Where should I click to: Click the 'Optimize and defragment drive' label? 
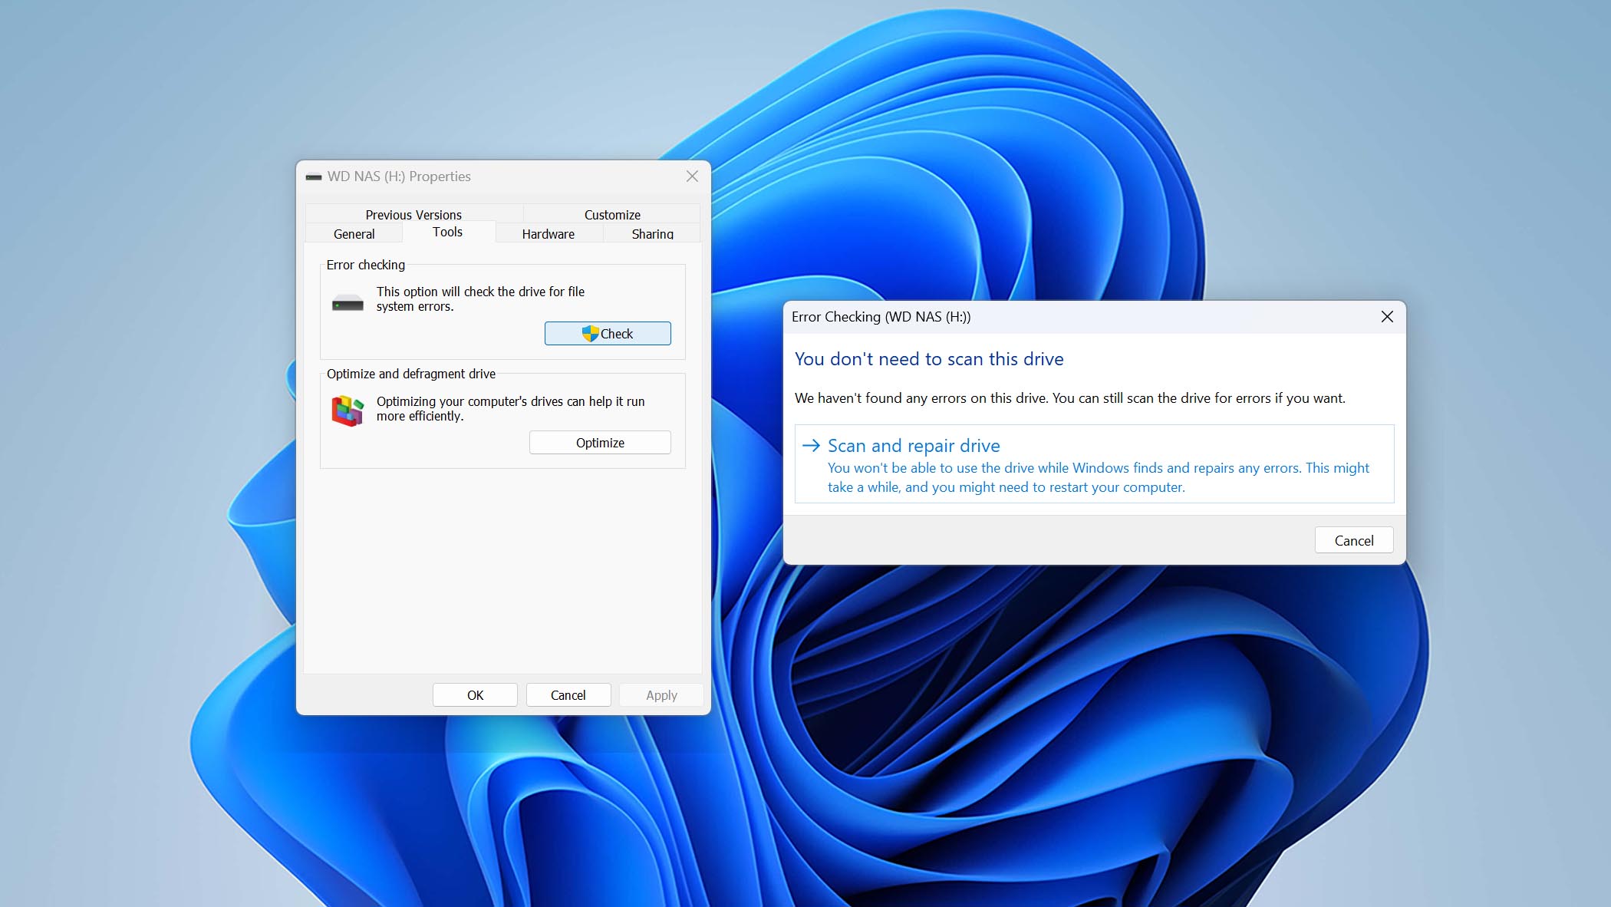[x=411, y=374]
